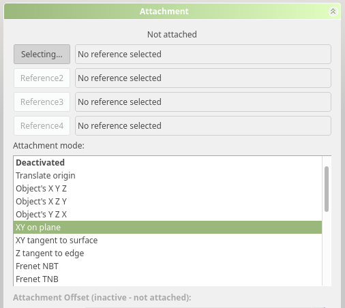Image resolution: width=345 pixels, height=308 pixels.
Task: Collapse the Attachment panel with chevron icon
Action: [333, 12]
